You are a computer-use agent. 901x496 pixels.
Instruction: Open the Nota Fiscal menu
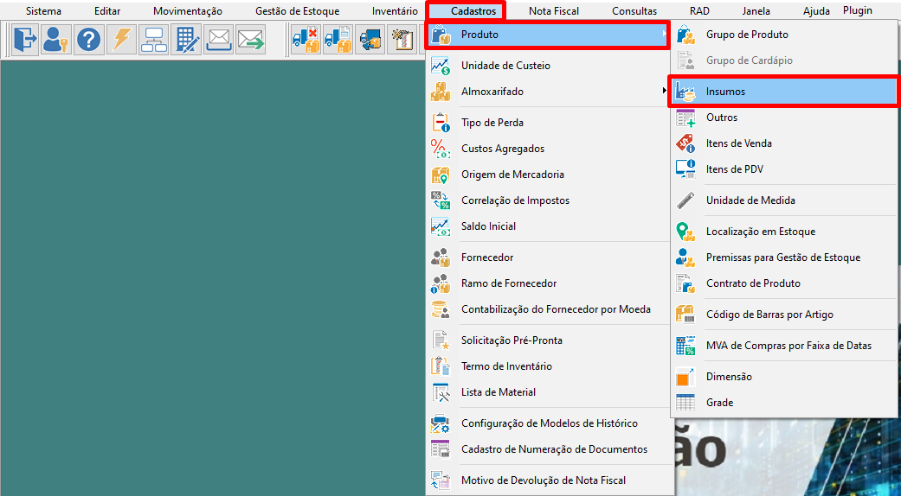click(x=554, y=11)
